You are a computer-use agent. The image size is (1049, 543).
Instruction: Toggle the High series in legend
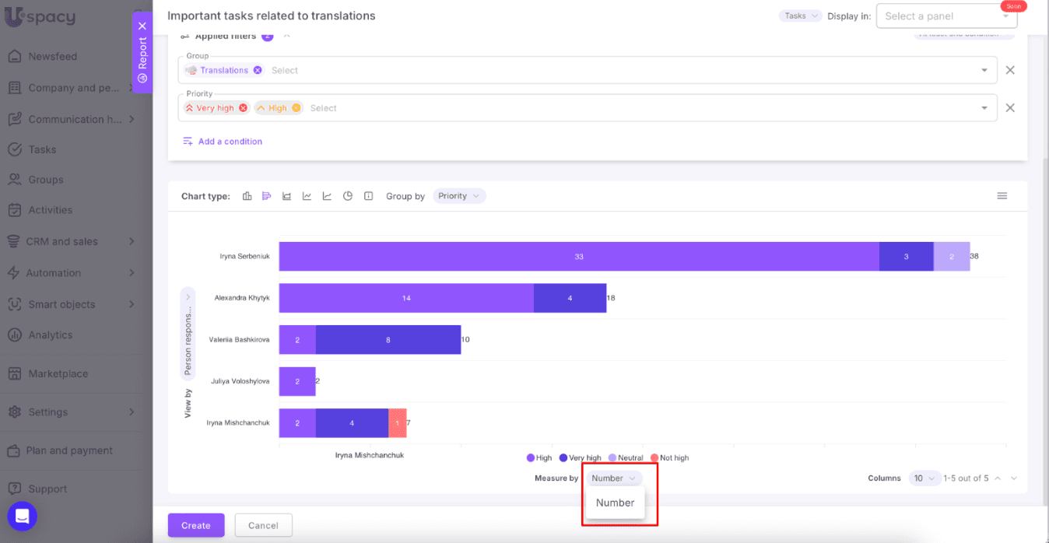tap(539, 458)
